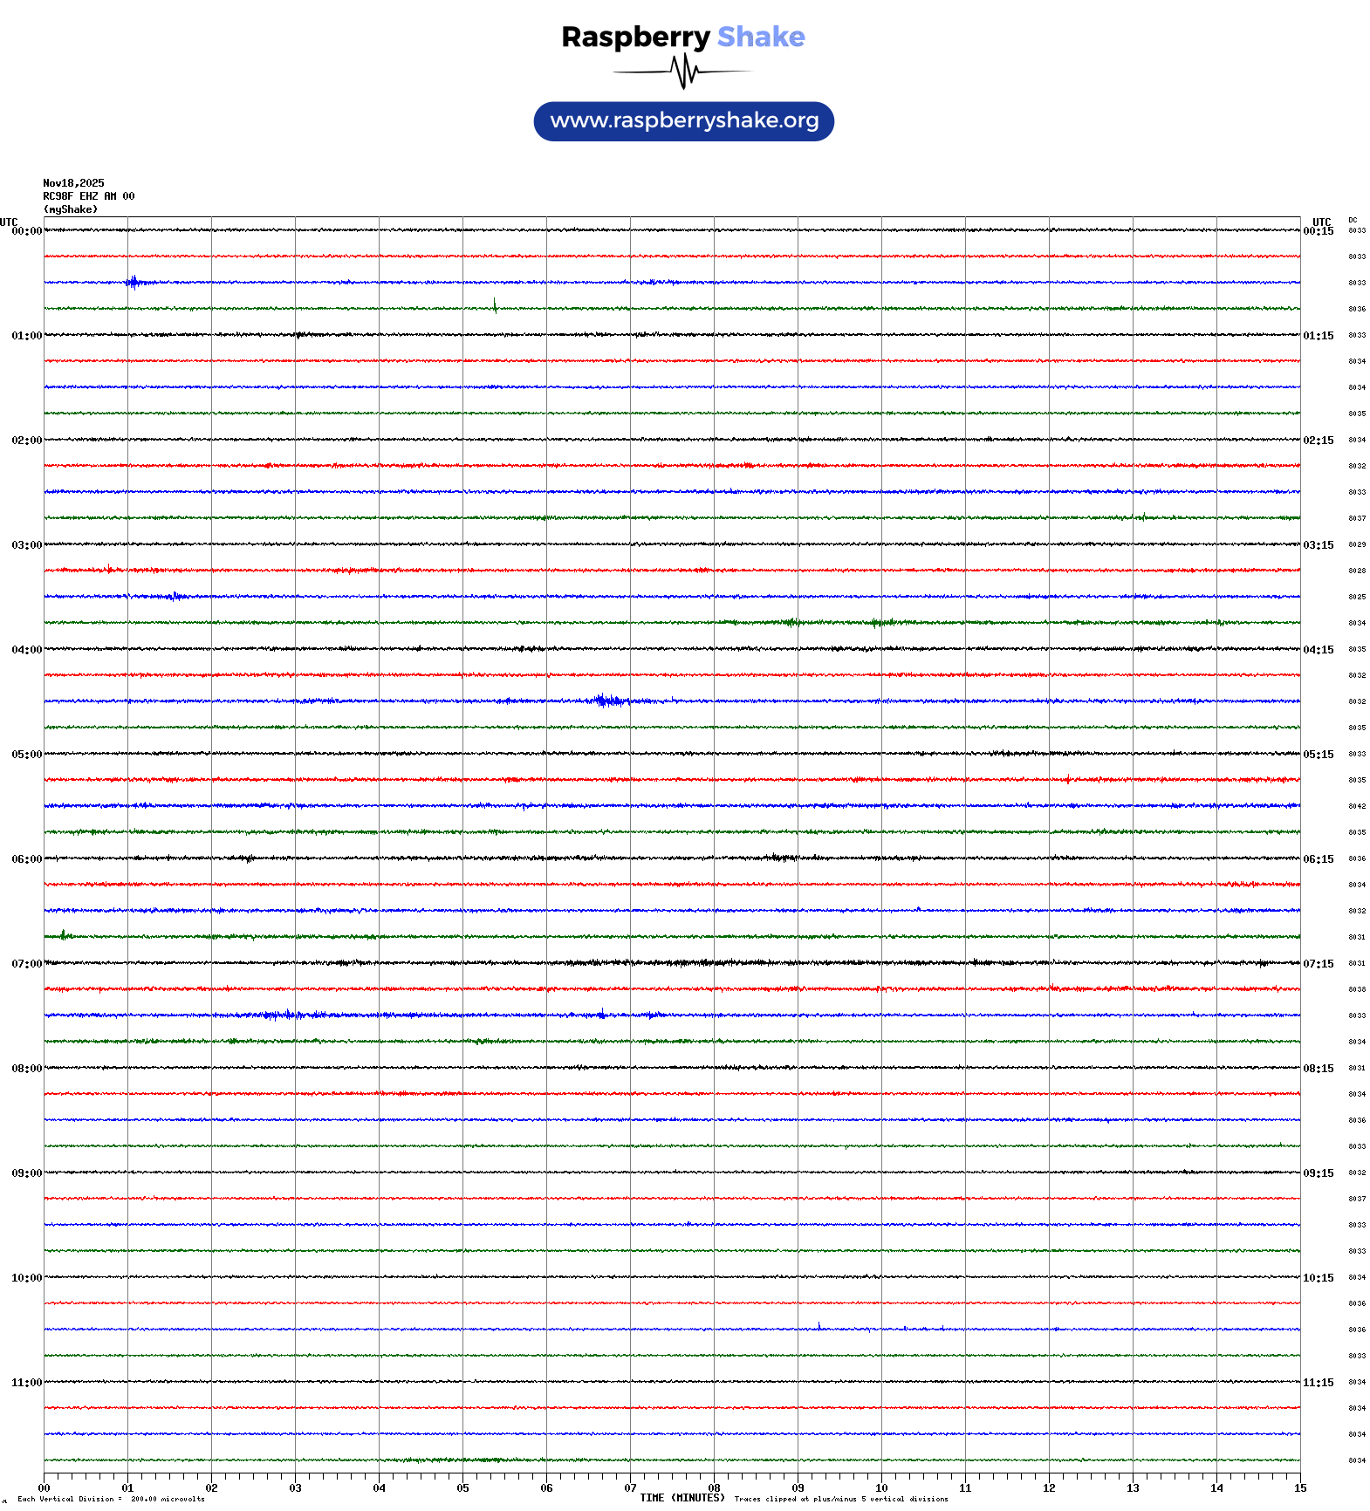Click the 05:15 label on right side

pos(1318,755)
